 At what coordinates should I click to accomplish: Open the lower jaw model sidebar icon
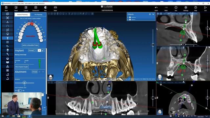click(8, 62)
